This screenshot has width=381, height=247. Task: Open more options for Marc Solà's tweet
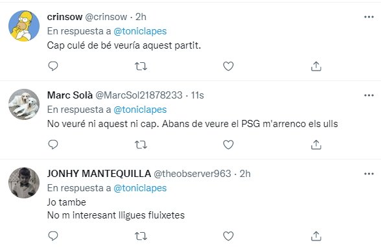(369, 95)
